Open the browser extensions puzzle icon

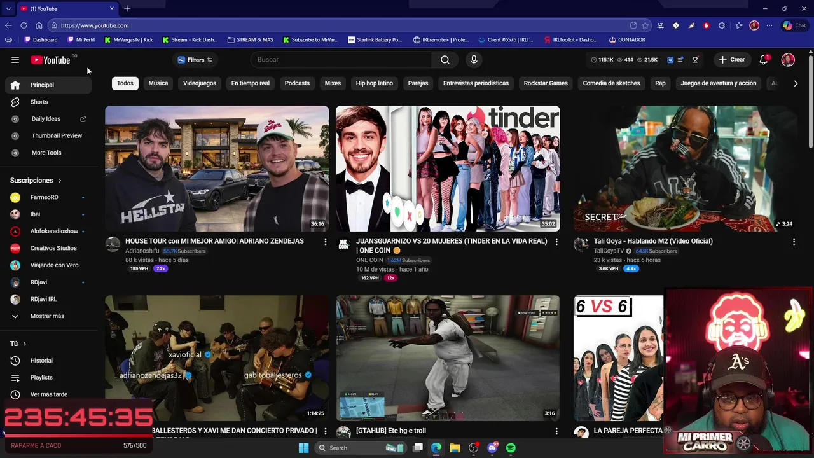[x=722, y=25]
